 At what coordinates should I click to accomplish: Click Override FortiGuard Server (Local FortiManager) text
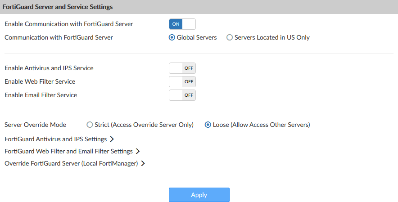pyautogui.click(x=71, y=164)
